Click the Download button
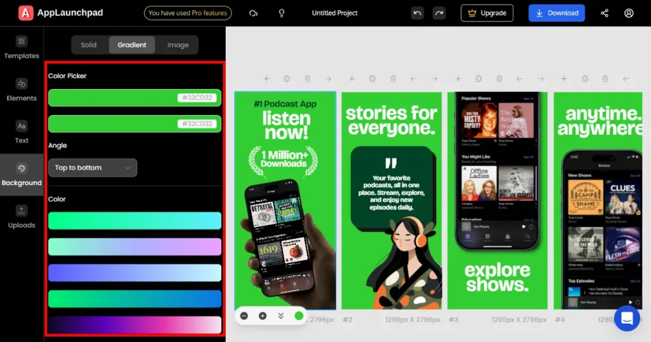This screenshot has height=342, width=651. point(557,13)
